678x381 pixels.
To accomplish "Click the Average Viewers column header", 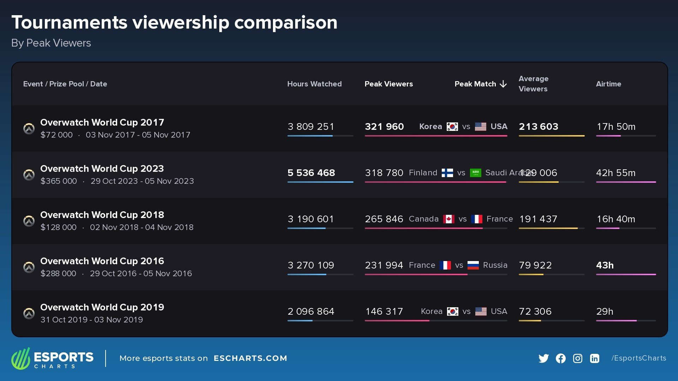I will point(533,84).
